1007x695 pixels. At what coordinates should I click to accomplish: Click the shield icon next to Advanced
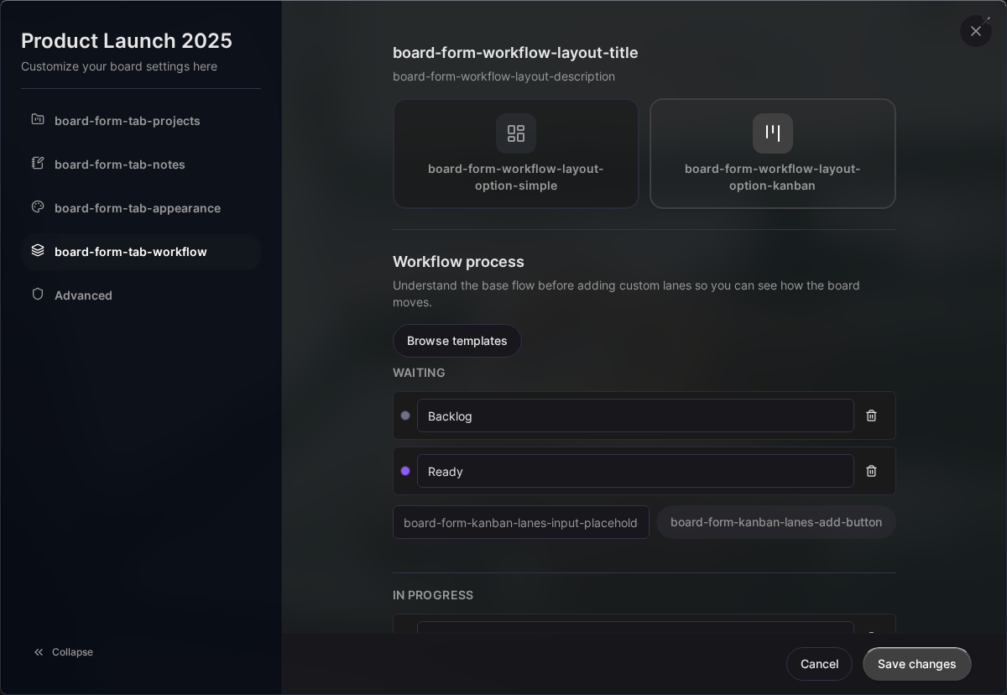pyautogui.click(x=38, y=295)
